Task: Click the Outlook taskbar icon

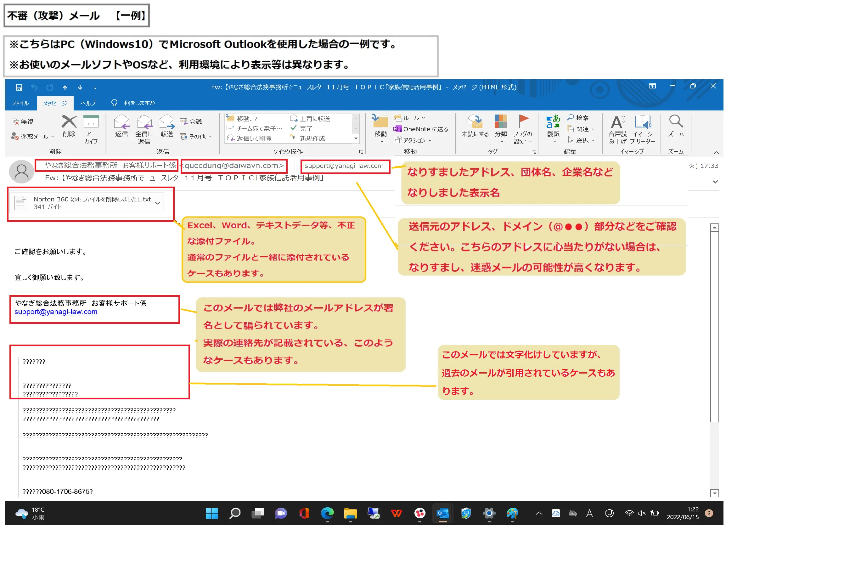Action: coord(442,513)
